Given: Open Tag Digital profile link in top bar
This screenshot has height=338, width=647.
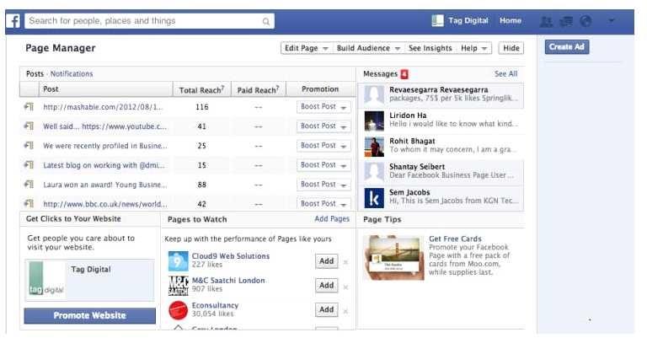Looking at the screenshot, I should coord(468,20).
